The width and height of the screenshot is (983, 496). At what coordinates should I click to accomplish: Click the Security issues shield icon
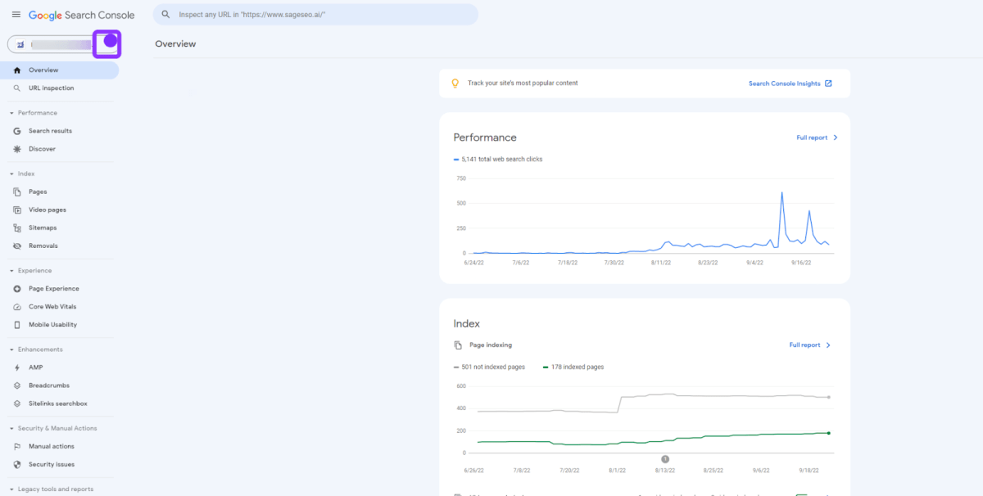click(17, 464)
